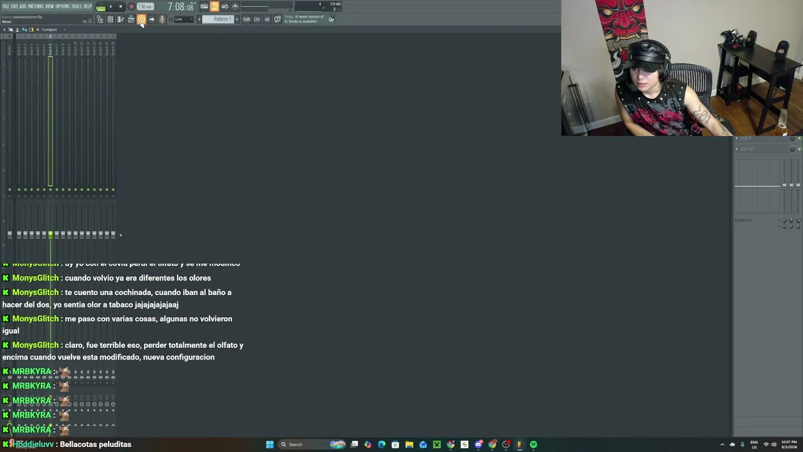Image resolution: width=803 pixels, height=452 pixels.
Task: Open the EDIT menu
Action: tap(14, 6)
